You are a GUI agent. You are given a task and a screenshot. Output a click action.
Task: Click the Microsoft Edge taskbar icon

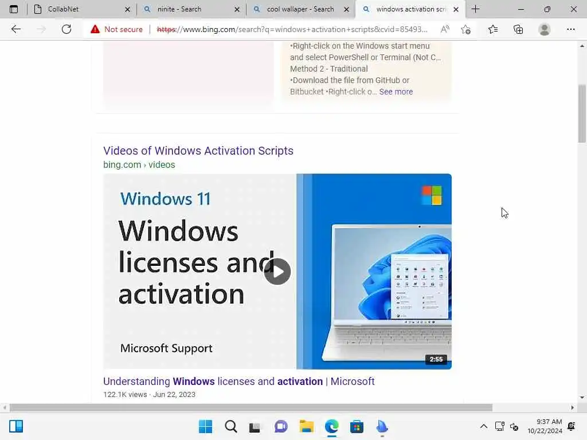pos(332,426)
